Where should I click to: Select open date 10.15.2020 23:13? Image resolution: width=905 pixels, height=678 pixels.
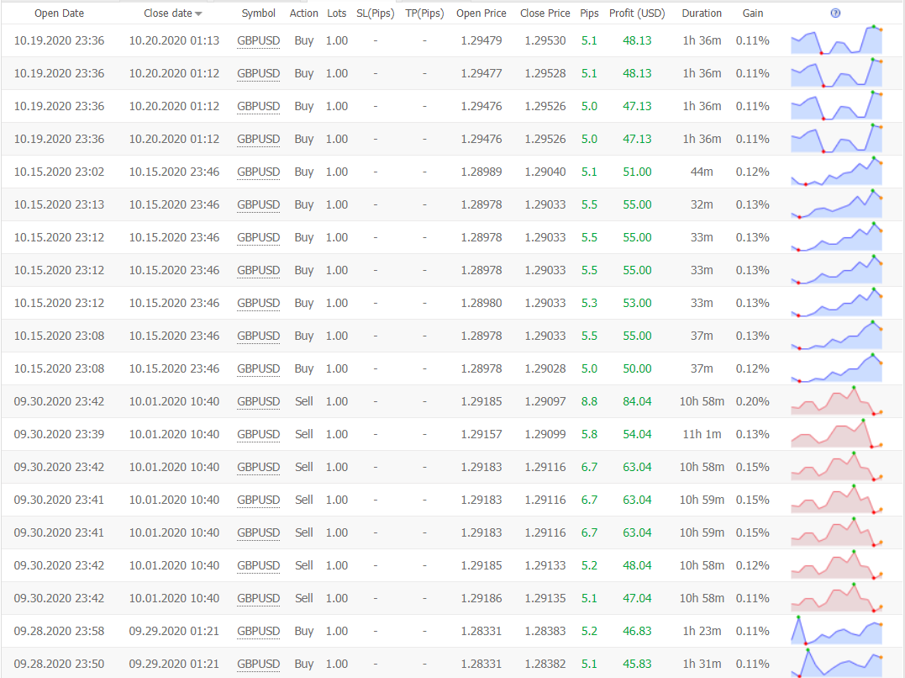click(59, 204)
